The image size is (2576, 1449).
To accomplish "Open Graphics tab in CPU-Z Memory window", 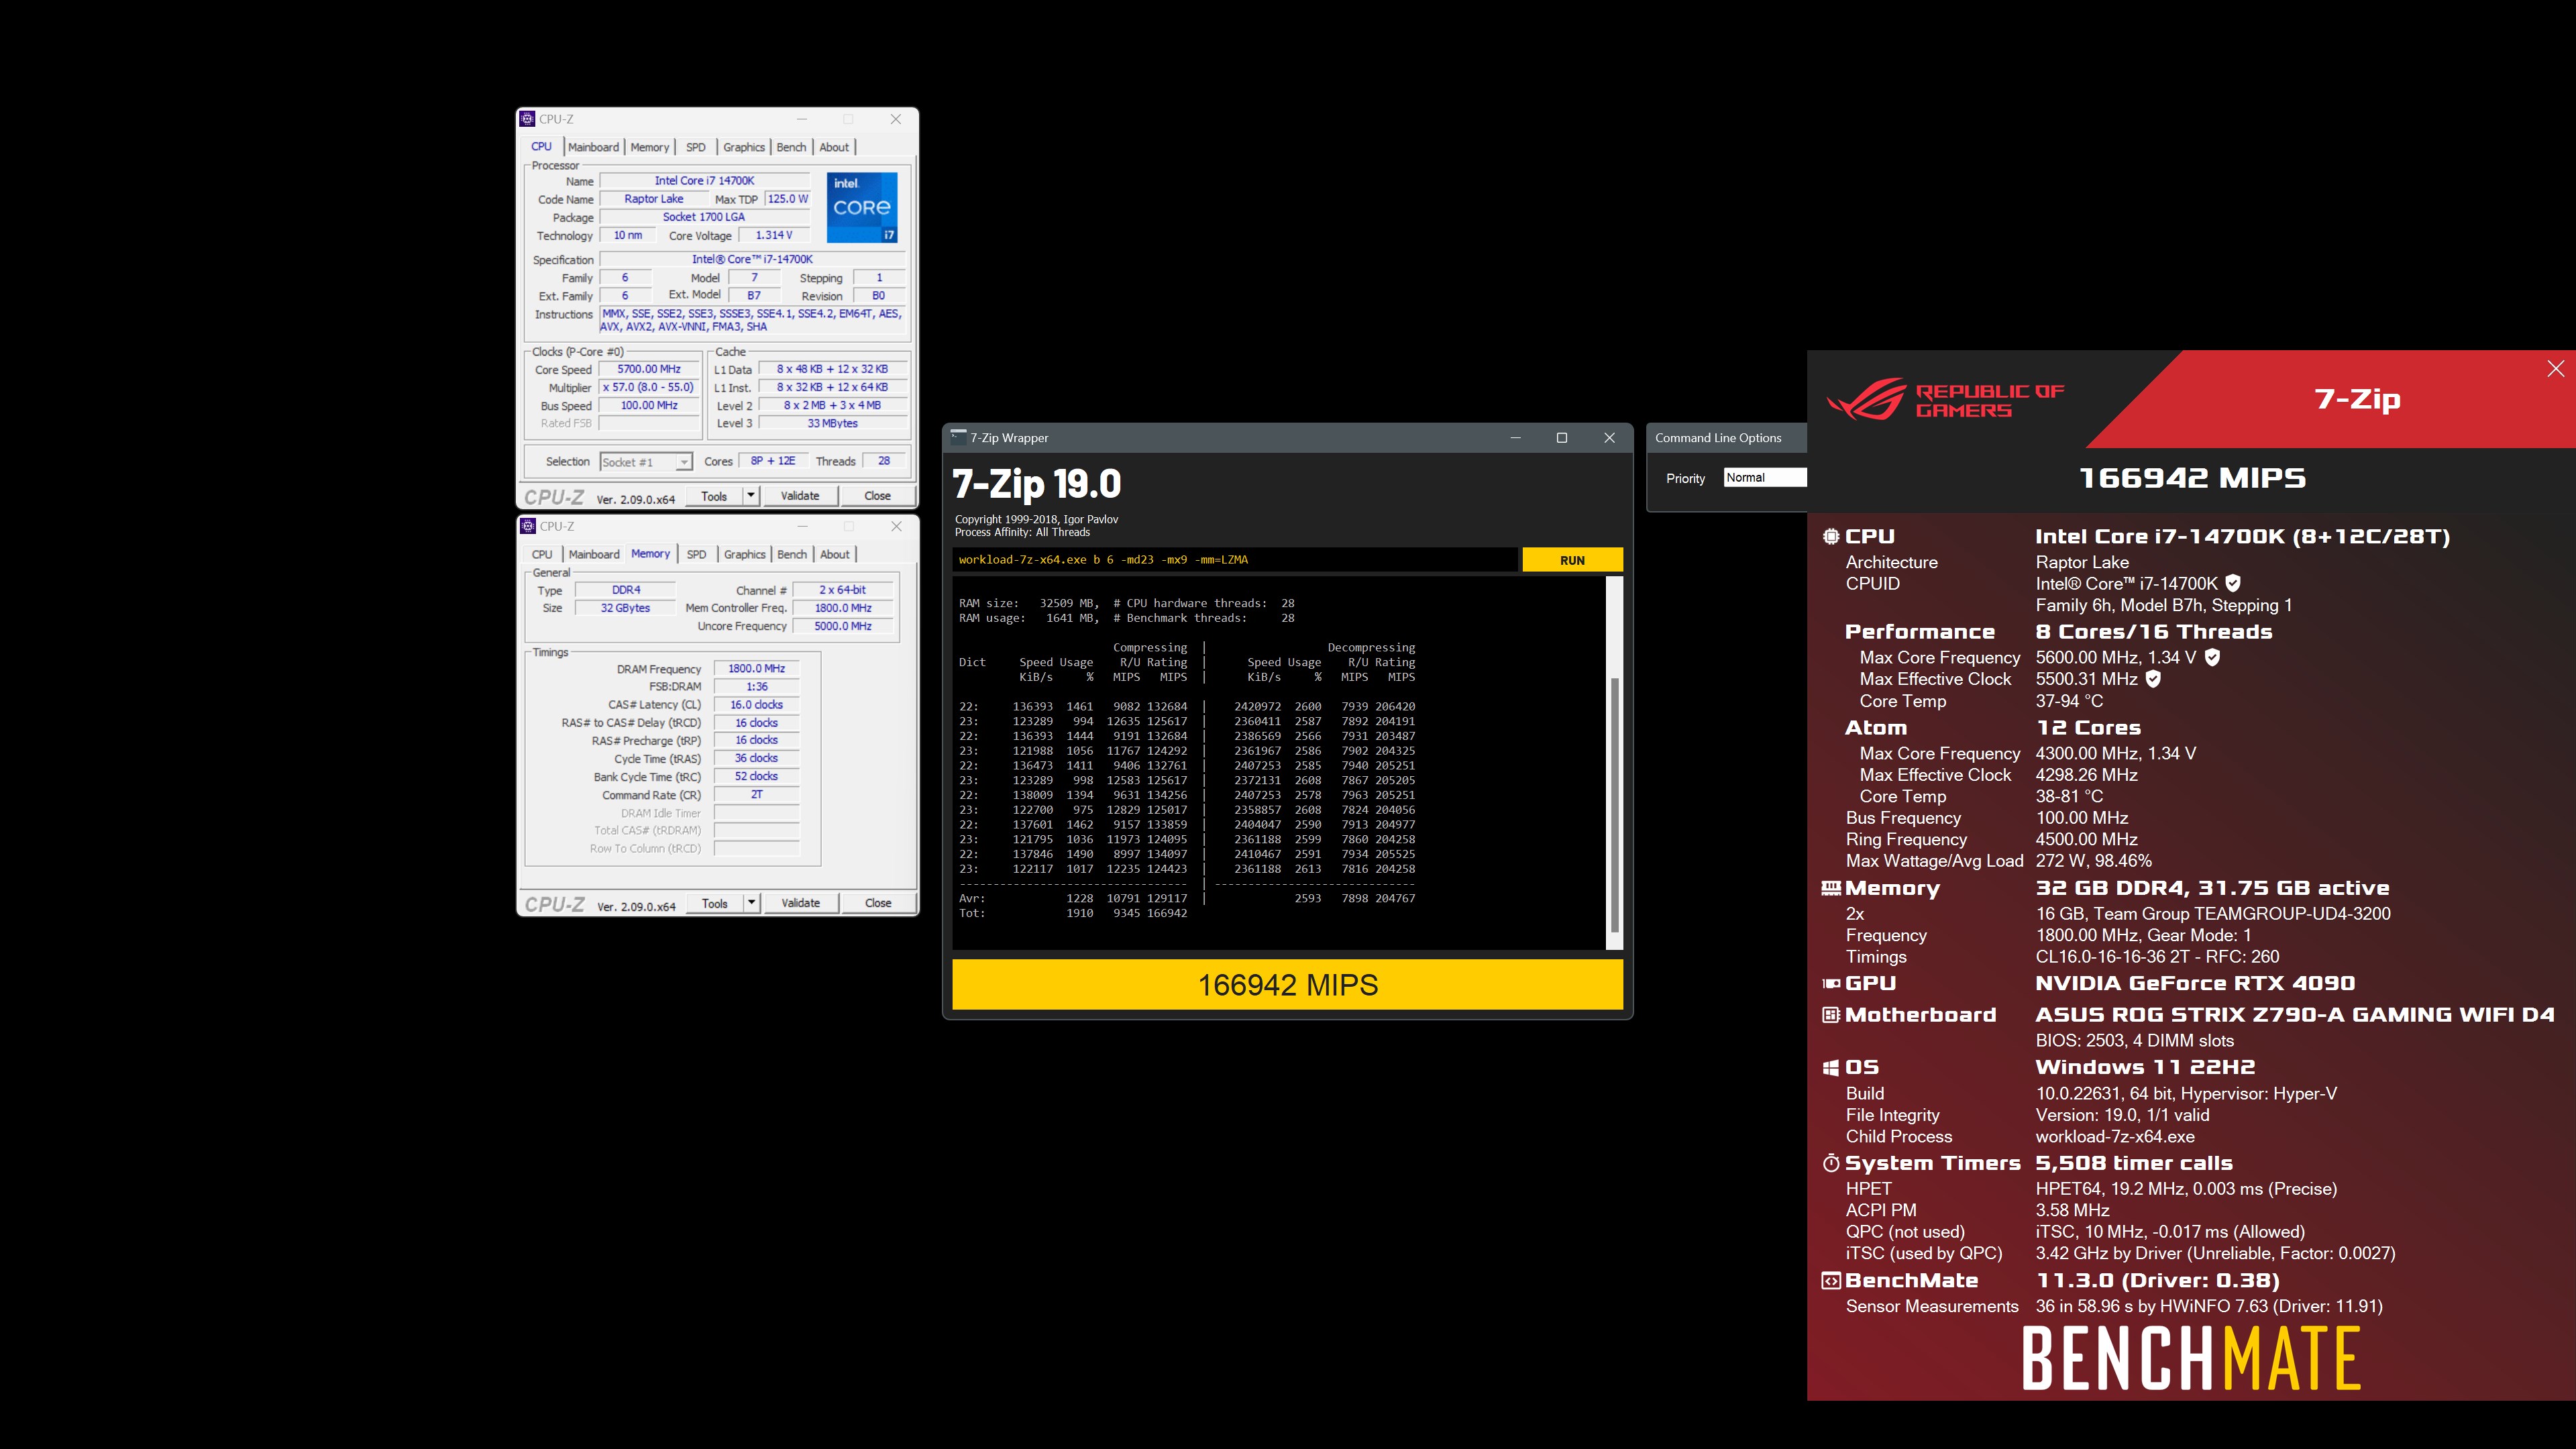I will click(745, 554).
